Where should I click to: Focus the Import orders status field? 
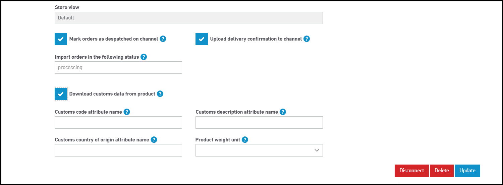[118, 68]
